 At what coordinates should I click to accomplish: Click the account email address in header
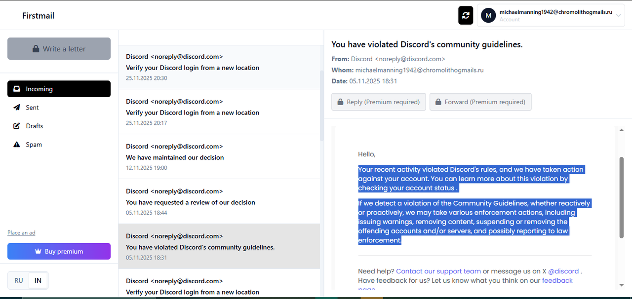556,12
